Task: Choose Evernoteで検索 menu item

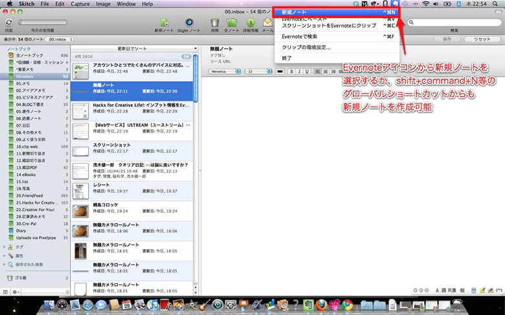Action: [x=337, y=37]
